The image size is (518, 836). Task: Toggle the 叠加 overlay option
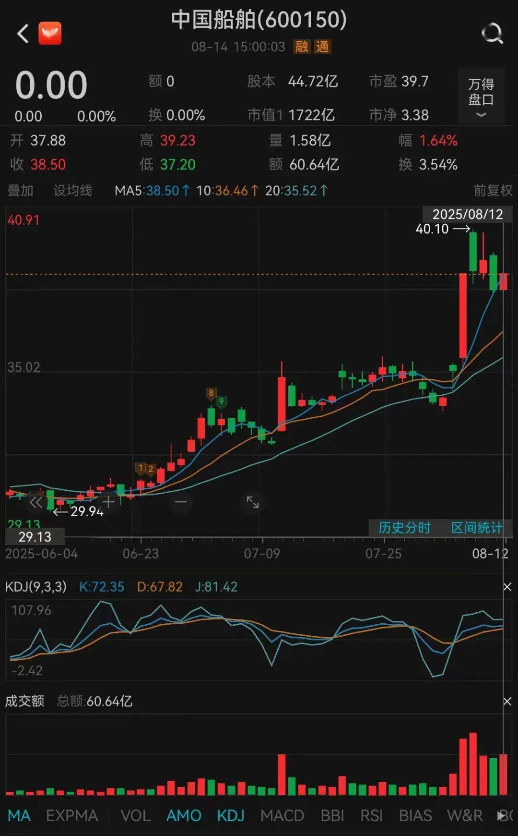coord(20,191)
